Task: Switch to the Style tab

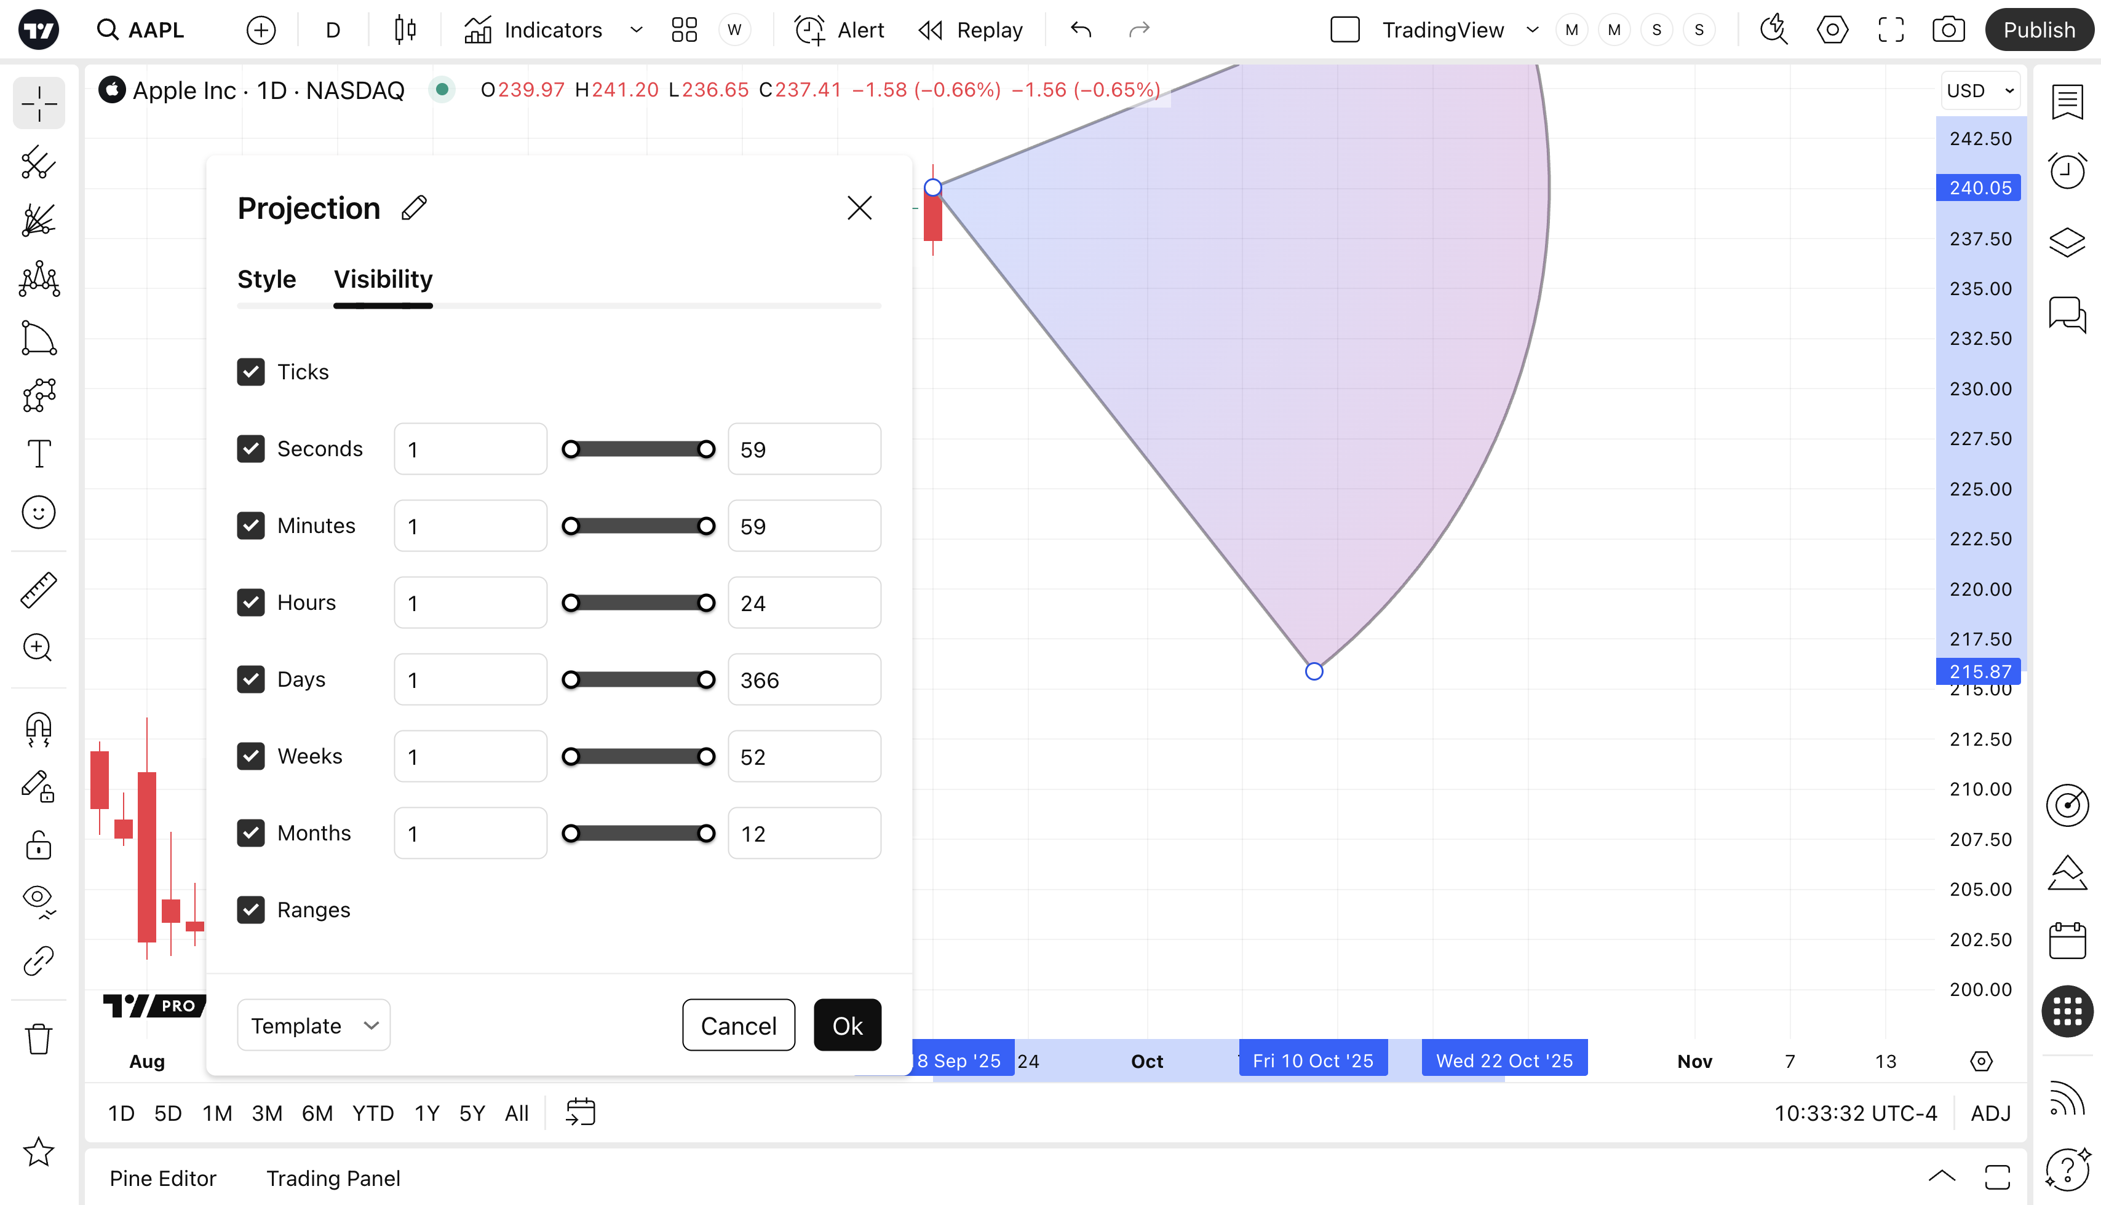Action: 266,279
